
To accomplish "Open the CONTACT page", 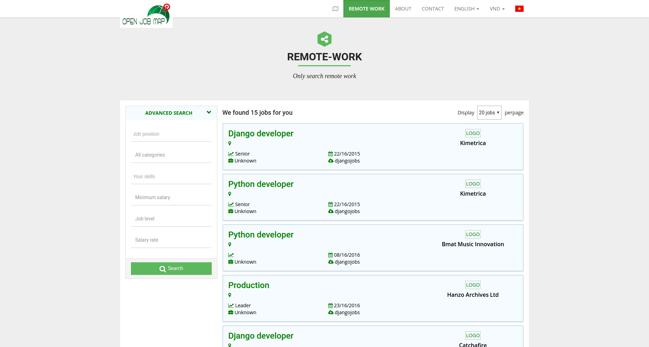I will [432, 9].
